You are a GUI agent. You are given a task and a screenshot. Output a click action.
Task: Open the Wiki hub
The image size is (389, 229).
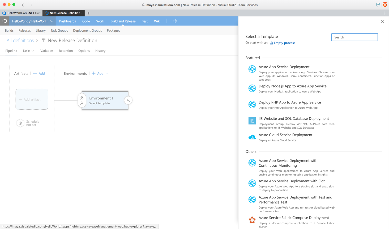coord(157,21)
